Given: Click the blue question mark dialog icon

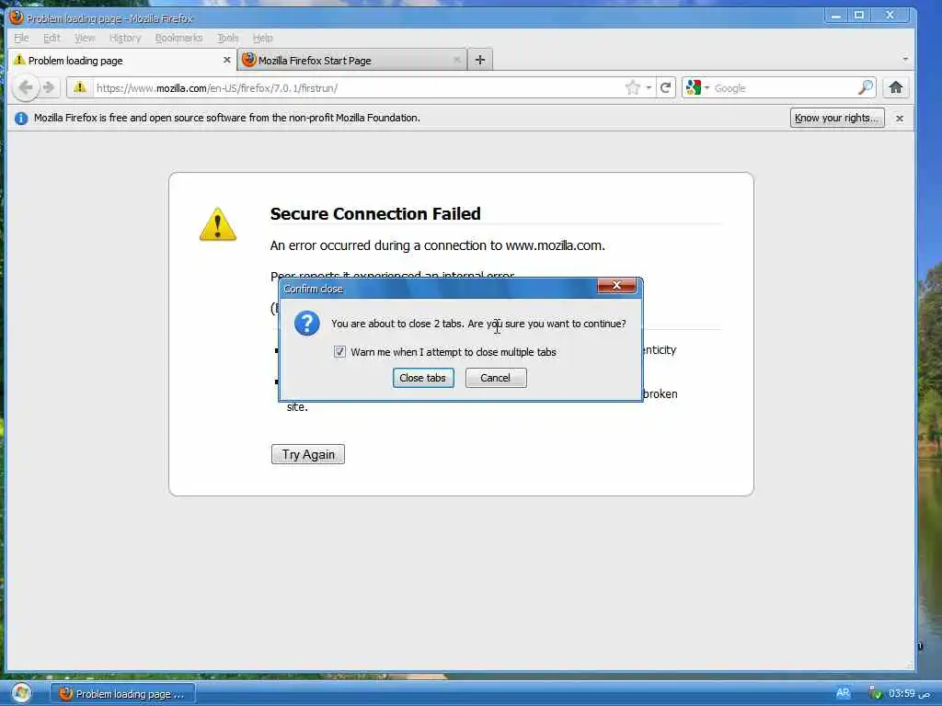Looking at the screenshot, I should pos(306,324).
